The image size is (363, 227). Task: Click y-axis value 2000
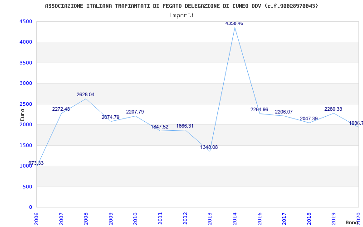(x=26, y=125)
